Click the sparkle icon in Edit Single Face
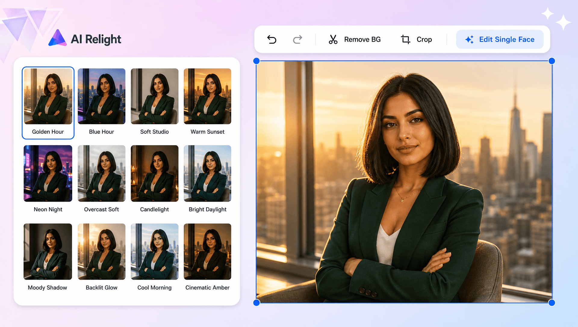 tap(469, 39)
